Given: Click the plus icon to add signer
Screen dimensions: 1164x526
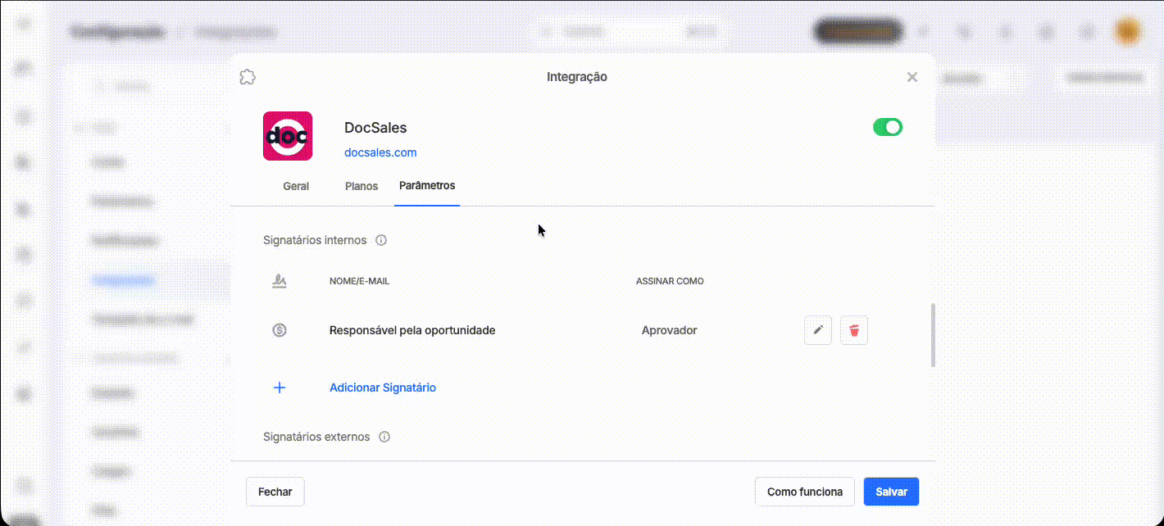Looking at the screenshot, I should click(280, 388).
